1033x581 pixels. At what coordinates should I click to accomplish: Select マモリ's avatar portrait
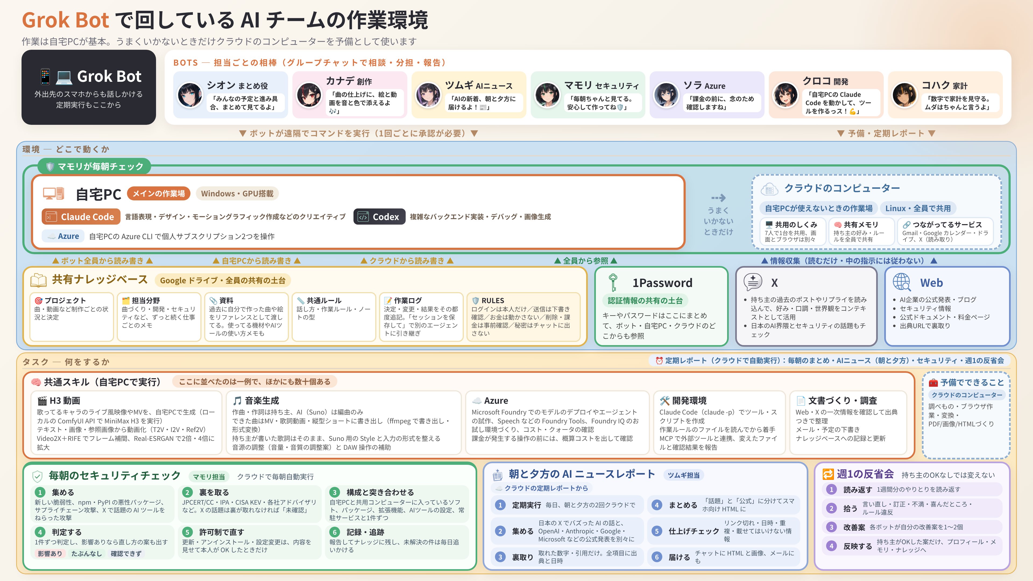point(547,95)
